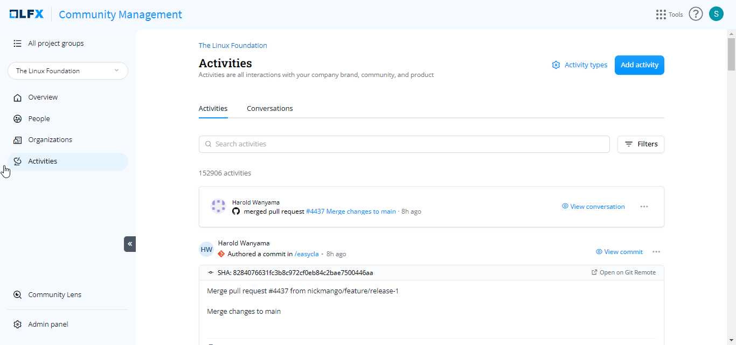This screenshot has height=345, width=736.
Task: Open the Filters panel
Action: tap(641, 144)
